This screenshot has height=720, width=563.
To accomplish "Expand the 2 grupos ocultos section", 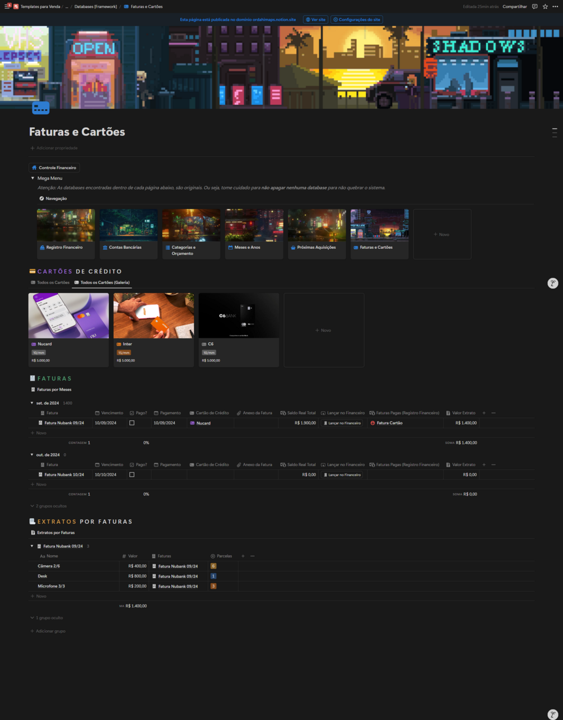I will pyautogui.click(x=48, y=506).
